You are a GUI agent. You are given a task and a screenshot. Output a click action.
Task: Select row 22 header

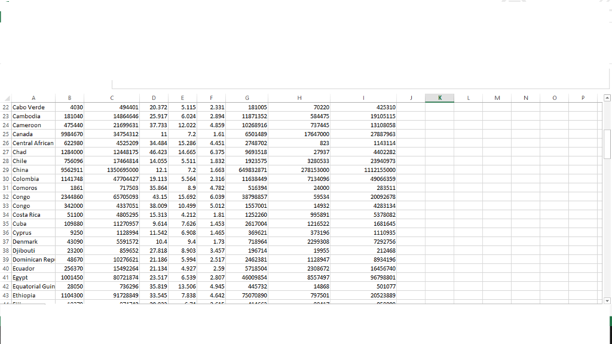click(x=5, y=107)
